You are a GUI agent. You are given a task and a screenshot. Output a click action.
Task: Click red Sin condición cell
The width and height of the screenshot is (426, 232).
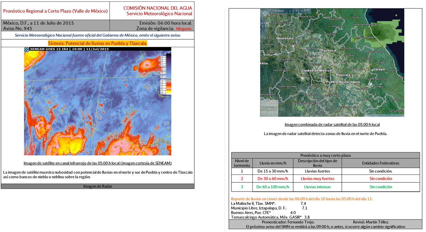381,179
